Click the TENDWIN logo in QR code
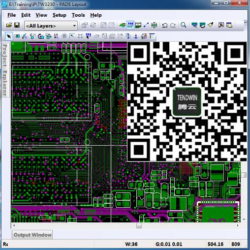Screen dimensions: 250x250 click(187, 102)
